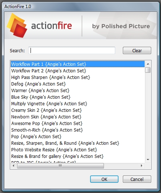Screen dimensions: 161x193
Task: Confirm with the OK button
Action: pos(104,179)
